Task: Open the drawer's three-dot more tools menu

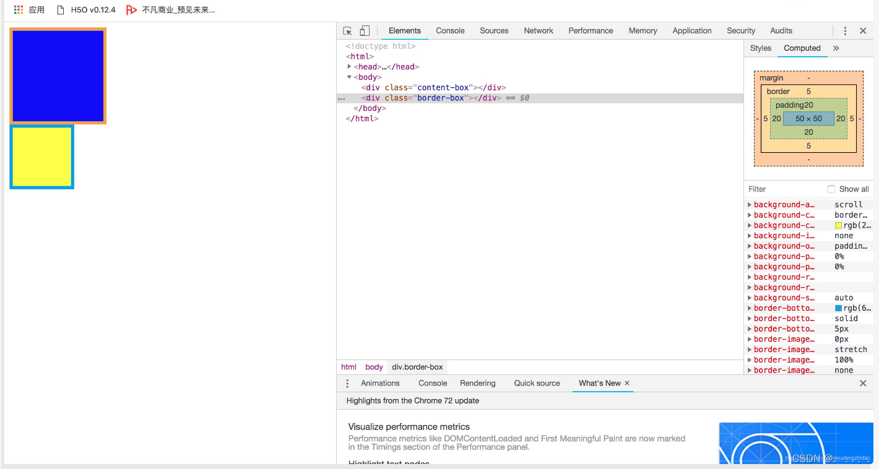Action: [x=347, y=384]
